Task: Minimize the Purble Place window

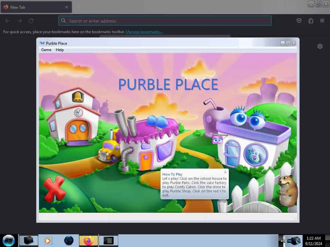Action: [283, 43]
